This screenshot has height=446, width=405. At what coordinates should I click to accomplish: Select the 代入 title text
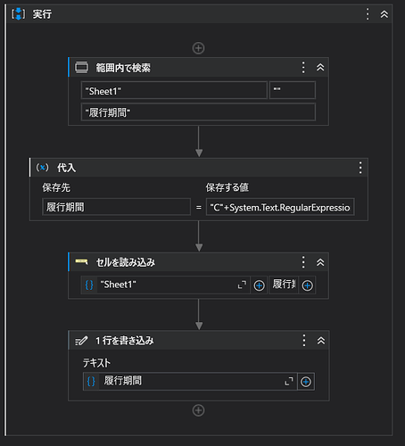click(x=66, y=168)
